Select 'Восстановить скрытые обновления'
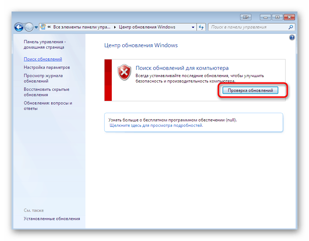Screen dimensions: 309x241 coord(47,92)
